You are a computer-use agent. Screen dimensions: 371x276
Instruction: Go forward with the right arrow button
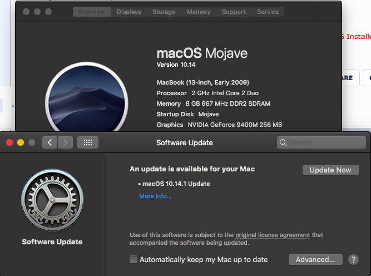coord(65,142)
